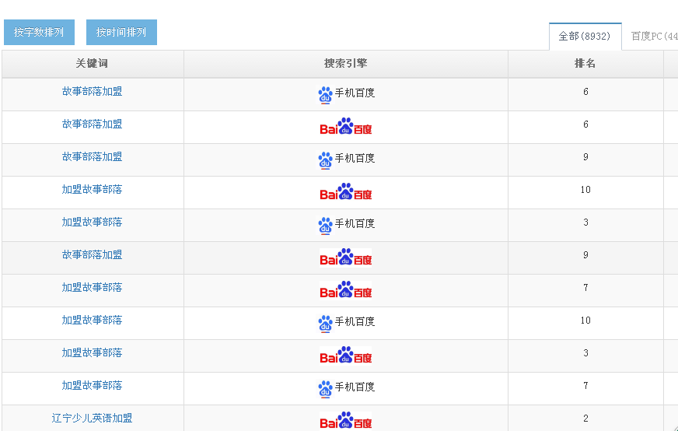Click the 按字数排列 sort button
Screen dimensions: 678x431
pyautogui.click(x=39, y=33)
